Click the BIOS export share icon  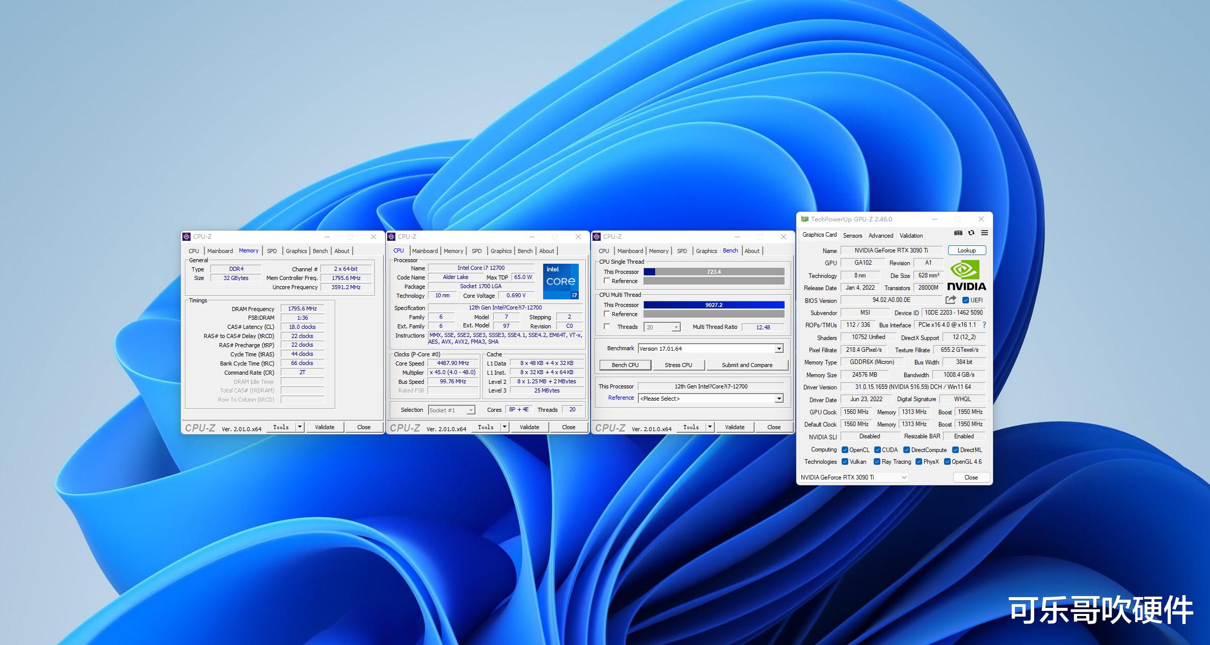coord(951,300)
